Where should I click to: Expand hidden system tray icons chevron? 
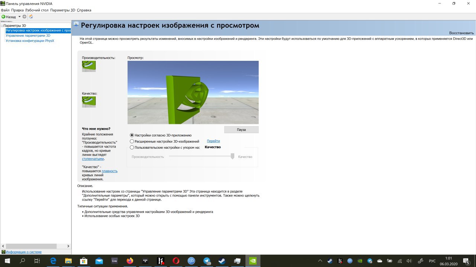(x=320, y=261)
